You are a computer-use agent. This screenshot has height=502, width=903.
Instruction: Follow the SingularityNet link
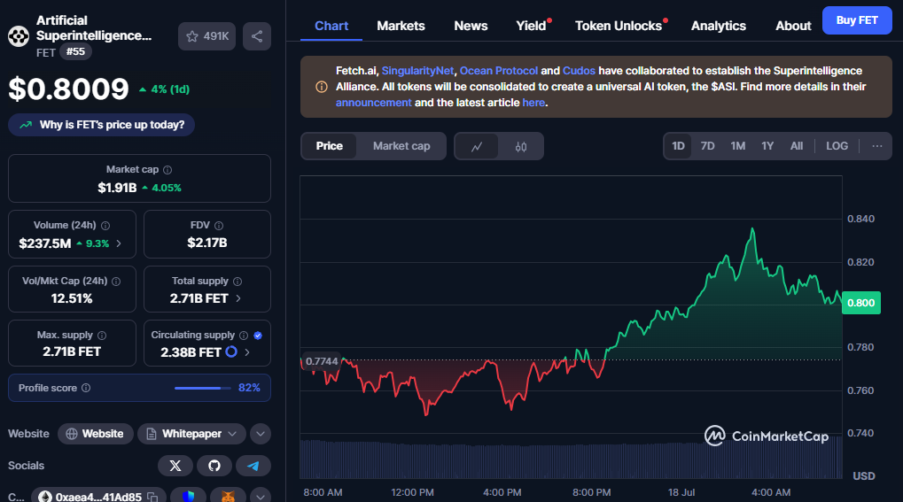(417, 71)
